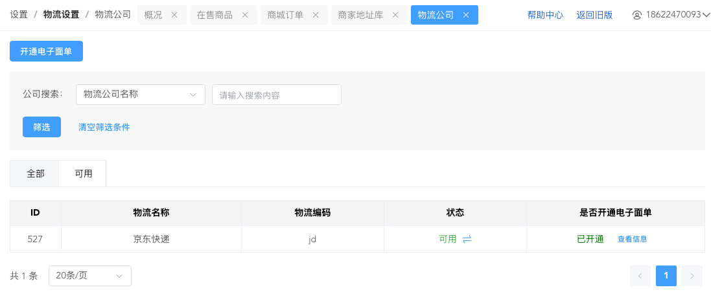Go to next page arrow
This screenshot has width=711, height=294.
pos(692,276)
